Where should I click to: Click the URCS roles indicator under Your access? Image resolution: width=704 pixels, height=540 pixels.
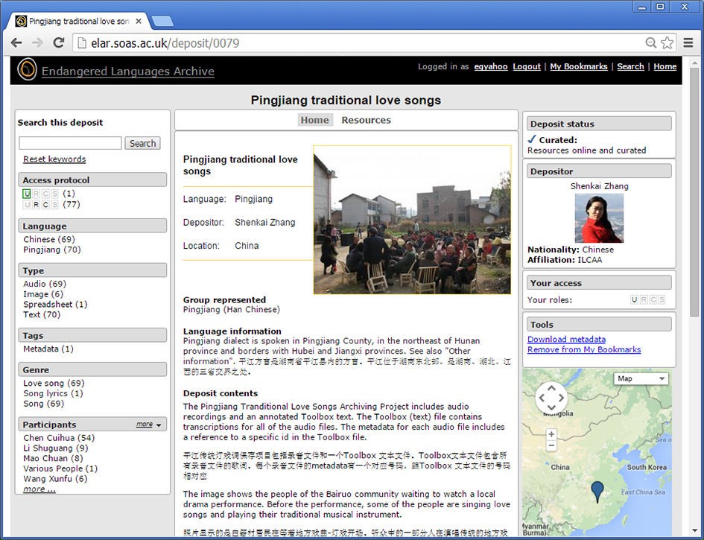[648, 300]
